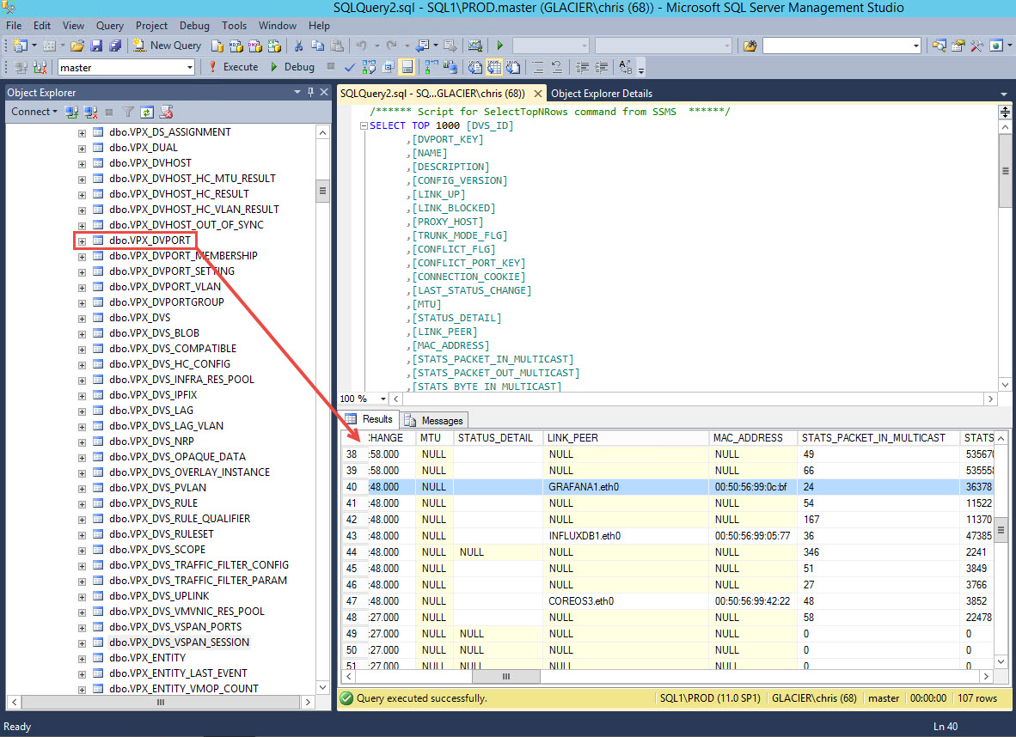Expand dbo.VPX_DVS_UPLINK tree node
This screenshot has width=1016, height=737.
click(x=83, y=597)
